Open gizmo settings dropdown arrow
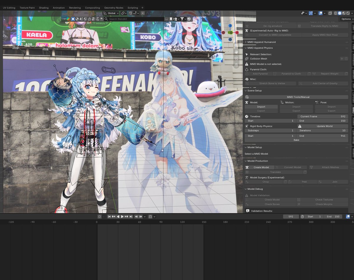Image resolution: width=354 pixels, height=280 pixels. pyautogui.click(x=315, y=13)
